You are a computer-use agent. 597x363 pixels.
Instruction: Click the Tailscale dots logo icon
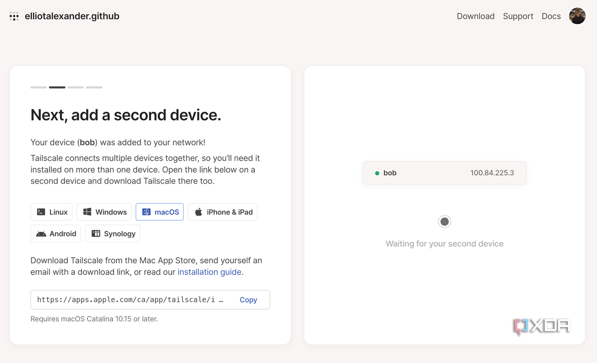(x=14, y=16)
